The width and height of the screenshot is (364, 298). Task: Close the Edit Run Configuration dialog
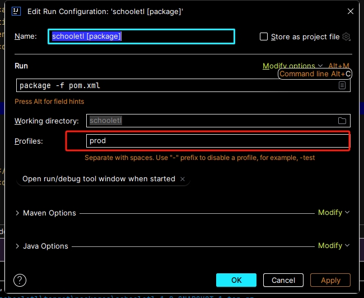click(350, 11)
